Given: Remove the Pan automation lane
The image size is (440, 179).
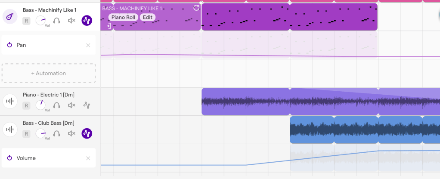Looking at the screenshot, I should click(x=88, y=45).
